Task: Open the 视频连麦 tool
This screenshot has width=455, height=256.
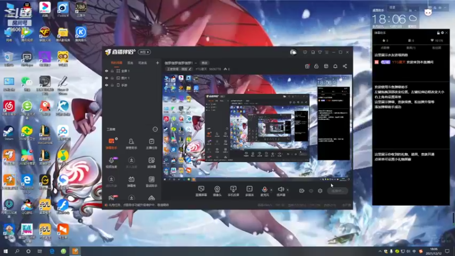Action: 111,163
